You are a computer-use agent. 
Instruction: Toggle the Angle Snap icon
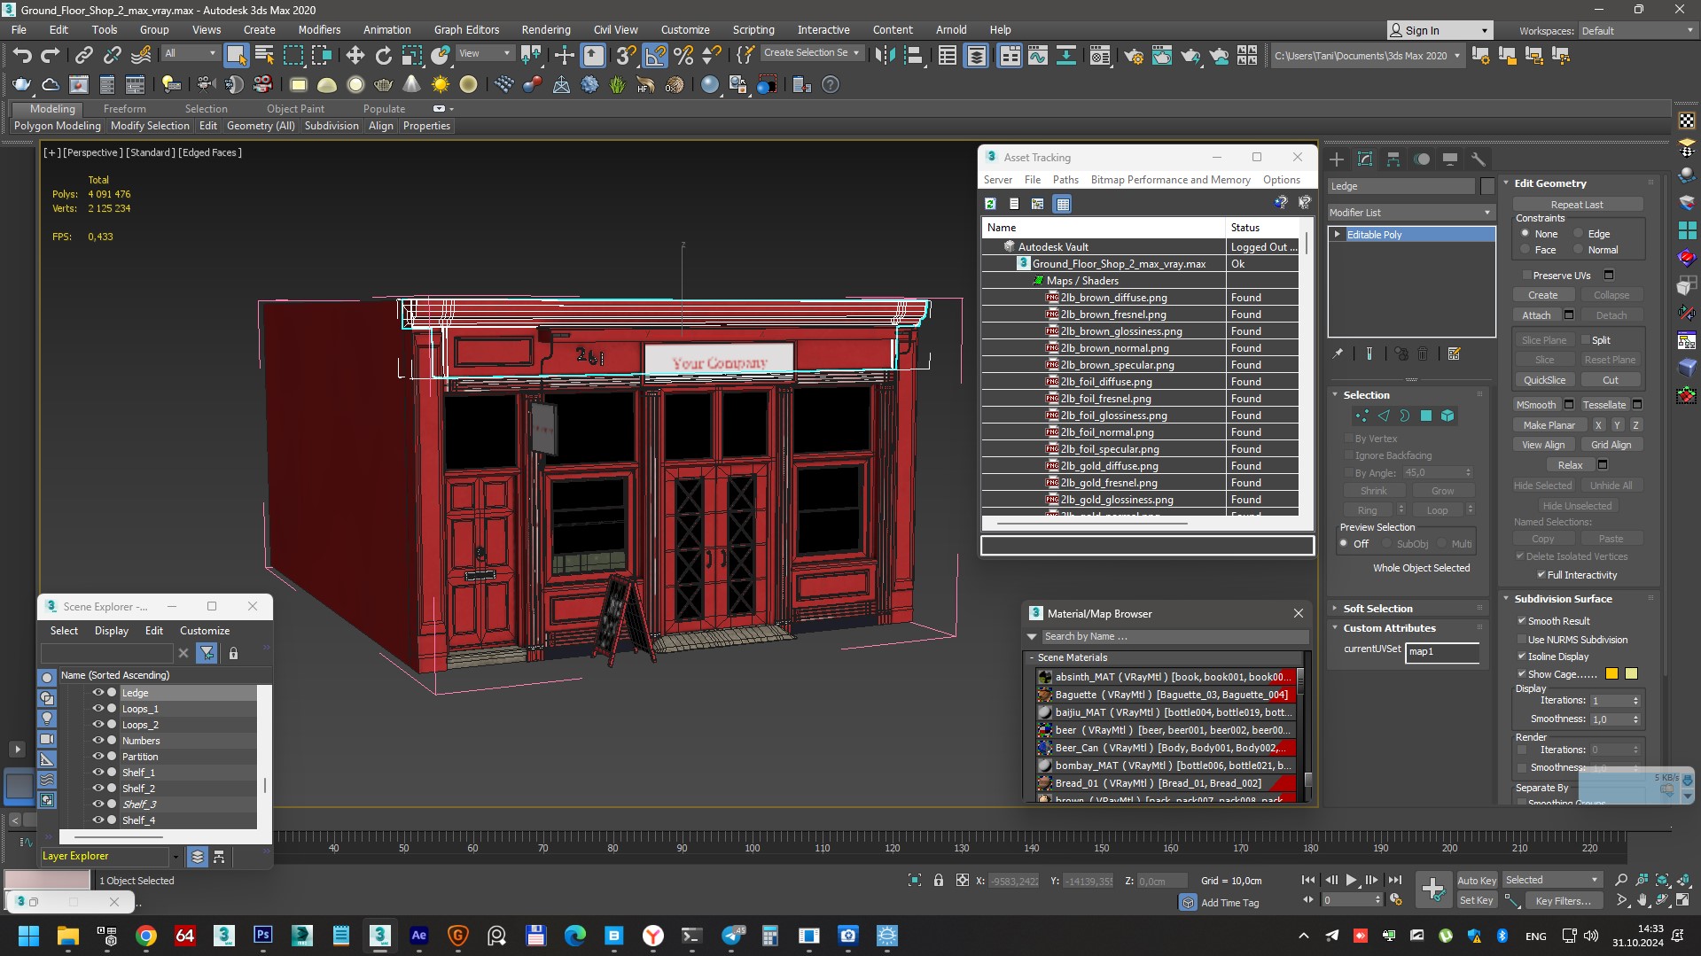tap(654, 56)
